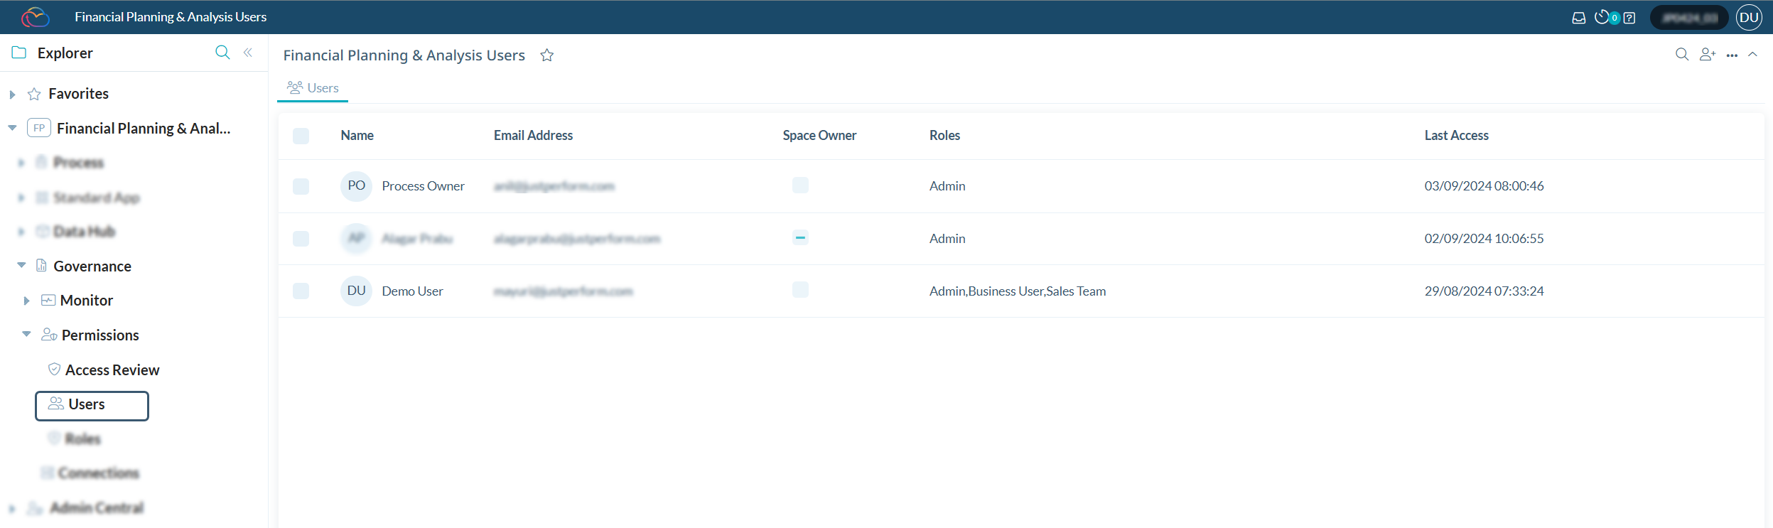Star the page as favorite
The image size is (1773, 528).
pos(546,55)
